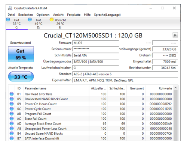Select the Power Cycle Count row
The height and width of the screenshot is (141, 187).
click(91, 109)
